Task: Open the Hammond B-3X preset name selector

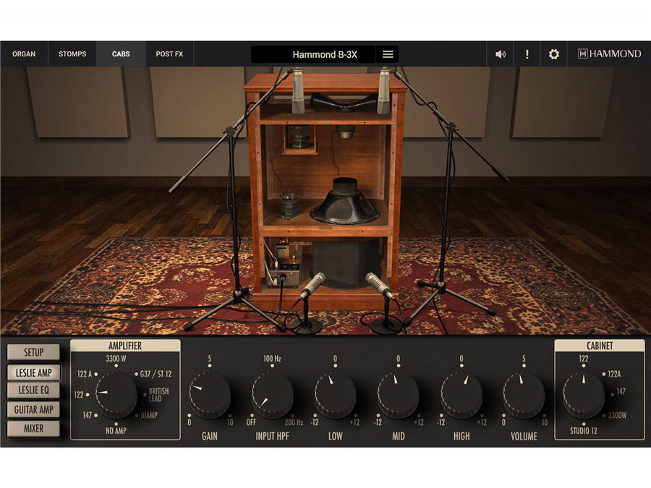Action: click(314, 54)
